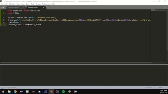The image size is (168, 94).
Task: Switch to the confirm-alert.html tab
Action: pos(13,8)
